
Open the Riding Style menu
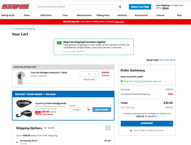click(8, 15)
